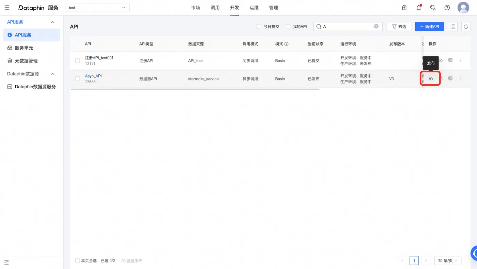Open the user avatar menu

click(463, 7)
